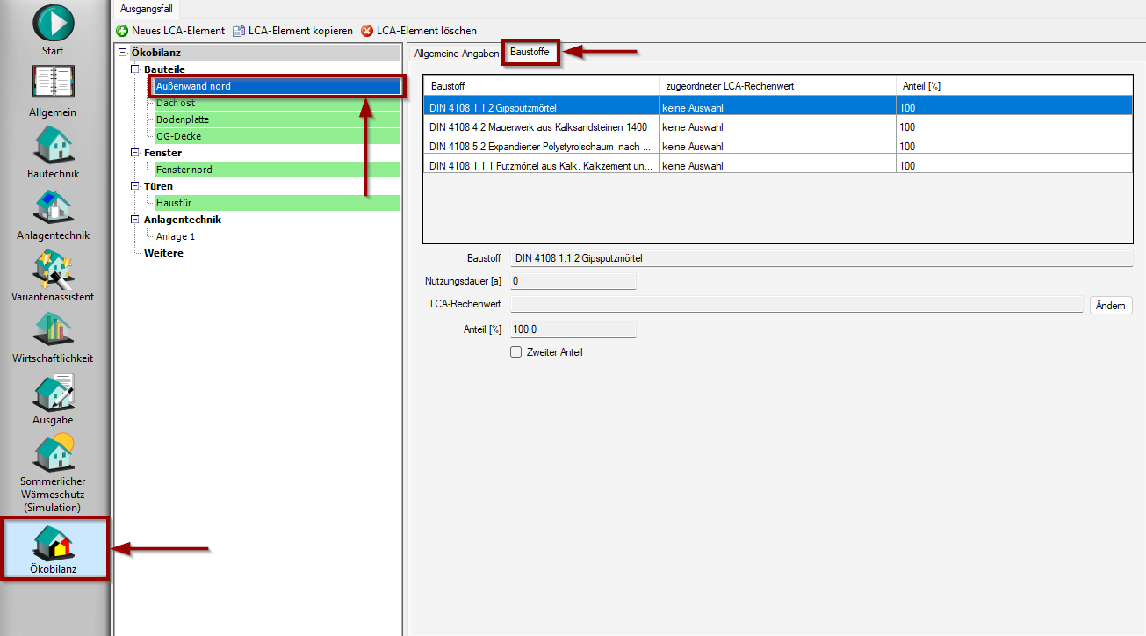Screen dimensions: 1146x636
Task: Switch to the Allgemeine Angaben tab
Action: point(456,54)
